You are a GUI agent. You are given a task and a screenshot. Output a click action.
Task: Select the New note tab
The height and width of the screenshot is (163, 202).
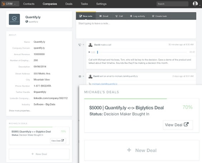tap(86, 16)
